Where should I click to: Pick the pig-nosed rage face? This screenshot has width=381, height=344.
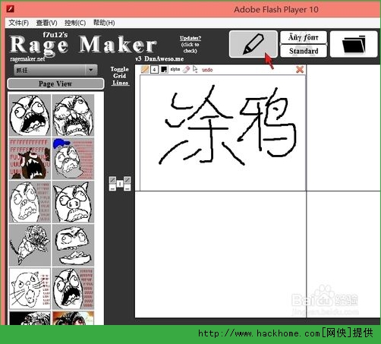tap(73, 202)
